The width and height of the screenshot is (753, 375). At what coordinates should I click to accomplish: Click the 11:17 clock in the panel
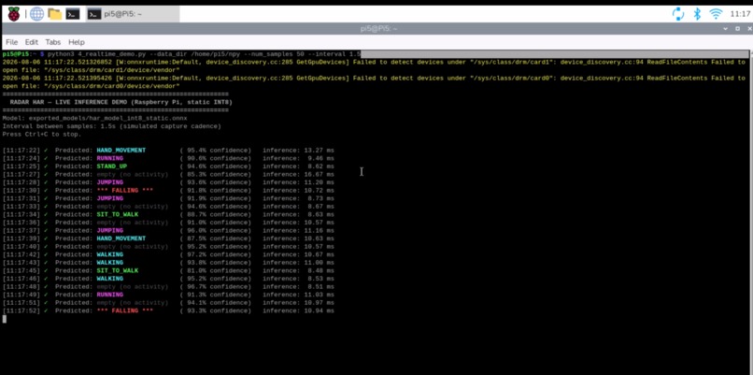(740, 14)
